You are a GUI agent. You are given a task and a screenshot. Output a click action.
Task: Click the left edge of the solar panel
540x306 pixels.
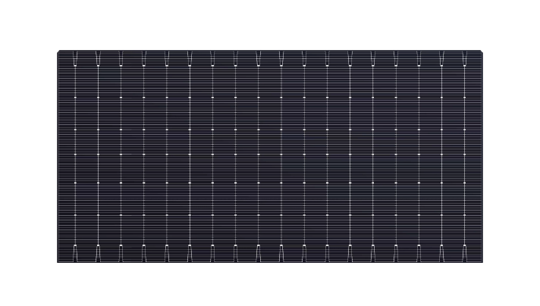point(58,157)
